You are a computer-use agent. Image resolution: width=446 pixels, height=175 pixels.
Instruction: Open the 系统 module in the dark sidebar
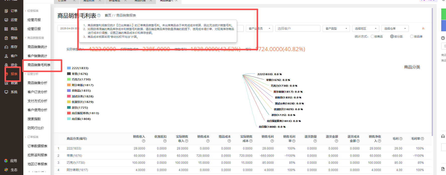pyautogui.click(x=11, y=92)
